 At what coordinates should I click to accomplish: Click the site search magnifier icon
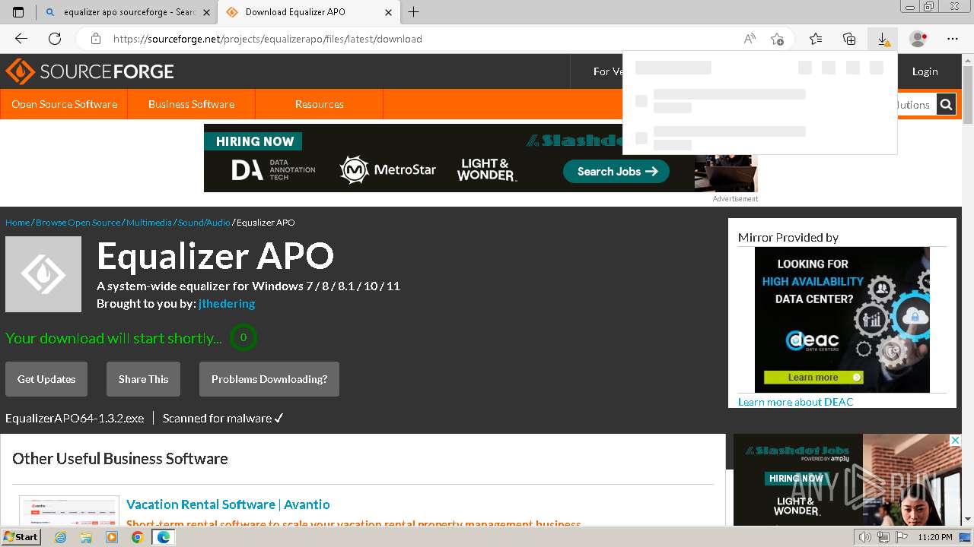(946, 105)
